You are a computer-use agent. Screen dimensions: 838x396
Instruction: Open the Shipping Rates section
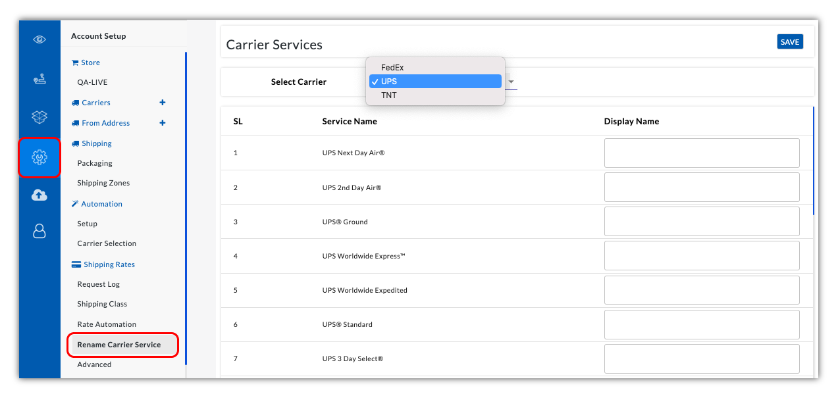point(109,264)
